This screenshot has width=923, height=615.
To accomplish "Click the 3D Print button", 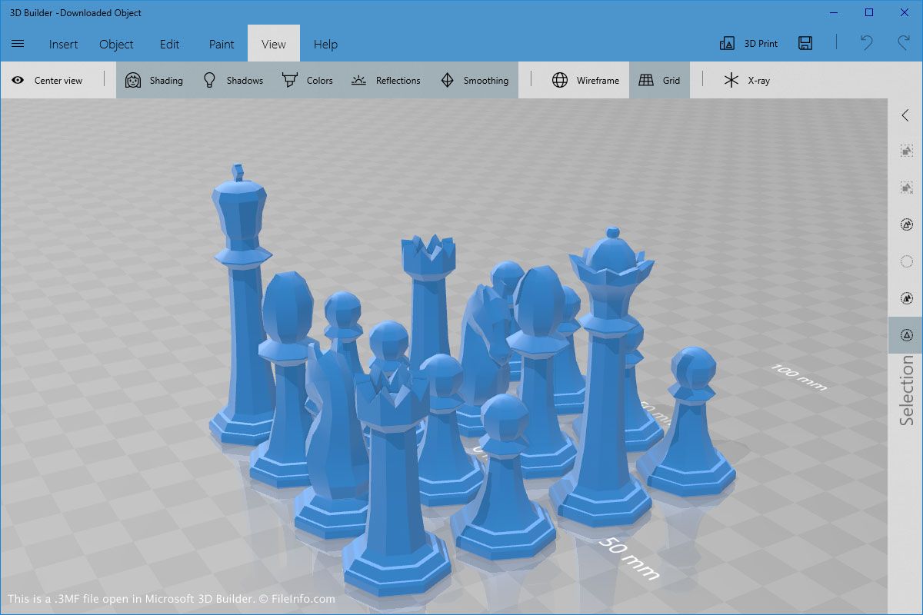I will coord(748,44).
